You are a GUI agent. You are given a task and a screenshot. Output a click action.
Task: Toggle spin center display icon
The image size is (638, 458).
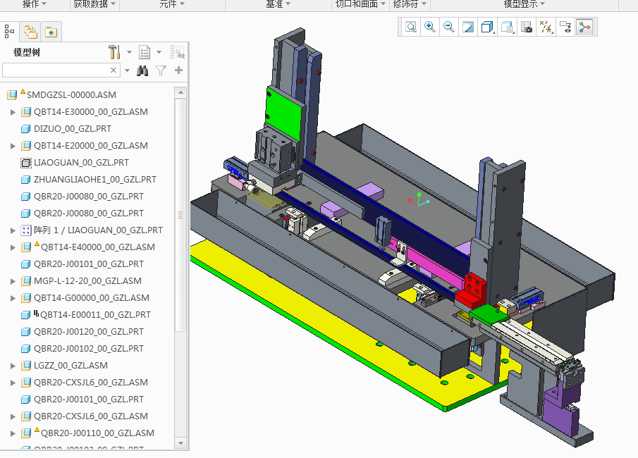tap(584, 27)
